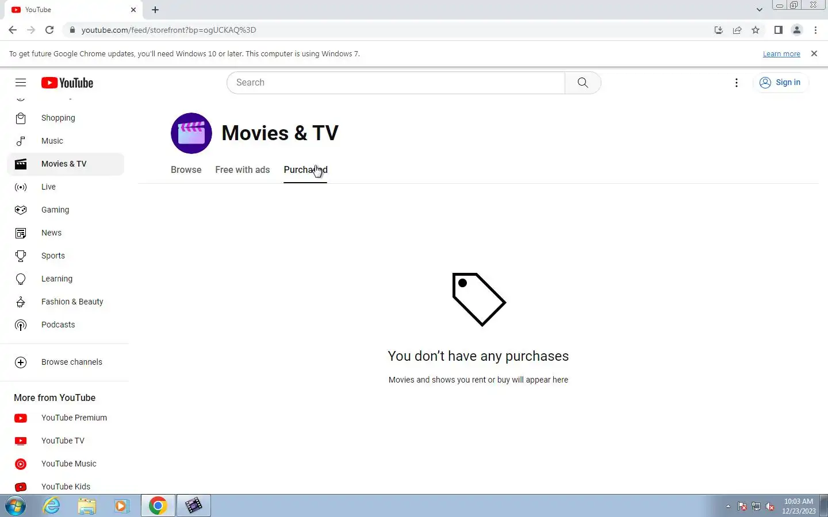Click the Gaming controller icon
This screenshot has width=828, height=517.
click(21, 210)
